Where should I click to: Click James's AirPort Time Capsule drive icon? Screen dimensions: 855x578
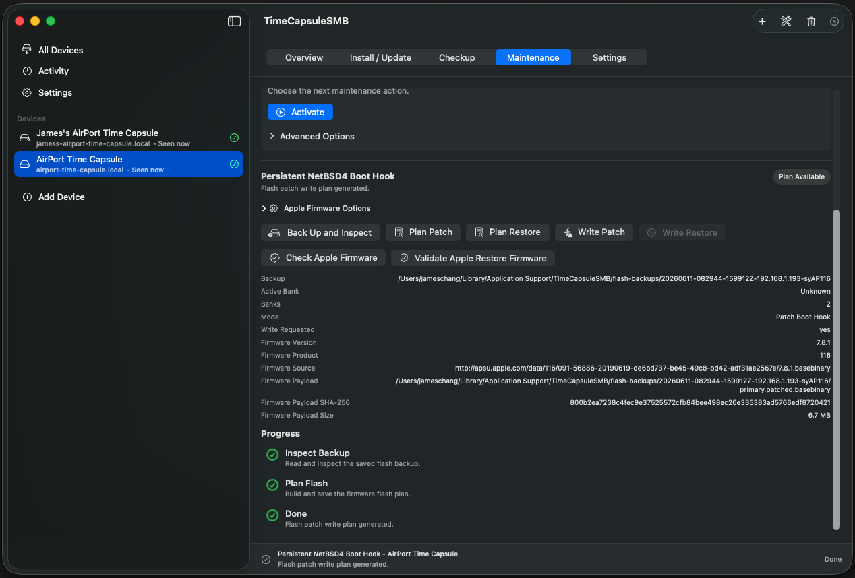pyautogui.click(x=24, y=138)
